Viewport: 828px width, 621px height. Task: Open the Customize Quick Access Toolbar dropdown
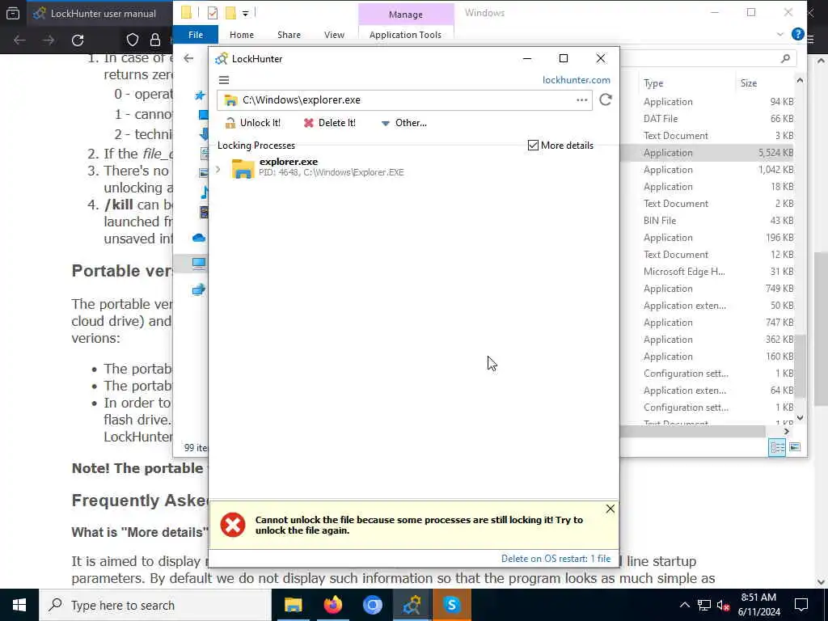245,13
